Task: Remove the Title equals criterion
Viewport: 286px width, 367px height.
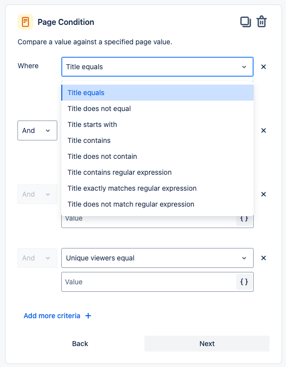Action: click(x=264, y=67)
